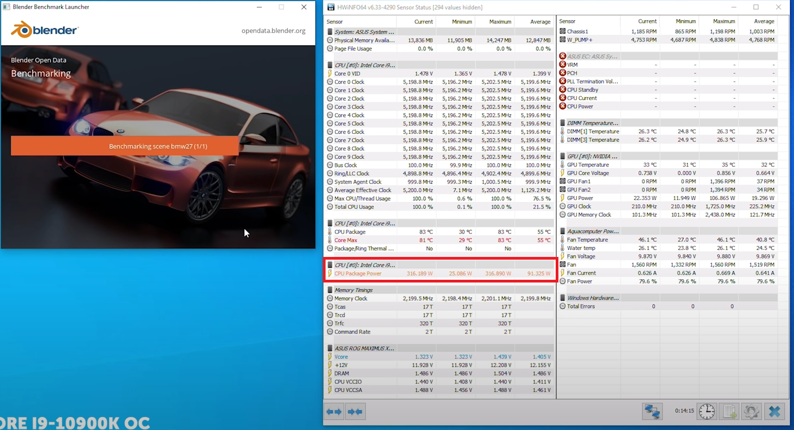Screen dimensions: 794x430
Task: Click the expand columns double-arrow button in HWiNFO
Action: click(334, 411)
